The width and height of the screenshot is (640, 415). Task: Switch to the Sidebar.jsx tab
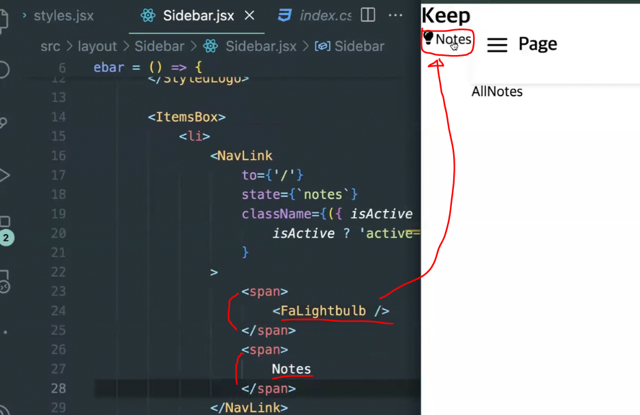click(x=197, y=16)
